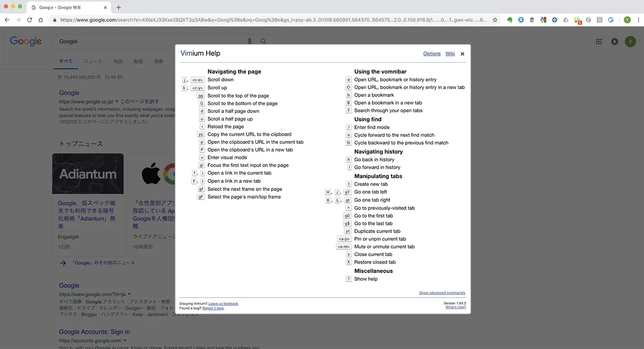
Task: Select the 地図 search tab
Action: pos(118,61)
